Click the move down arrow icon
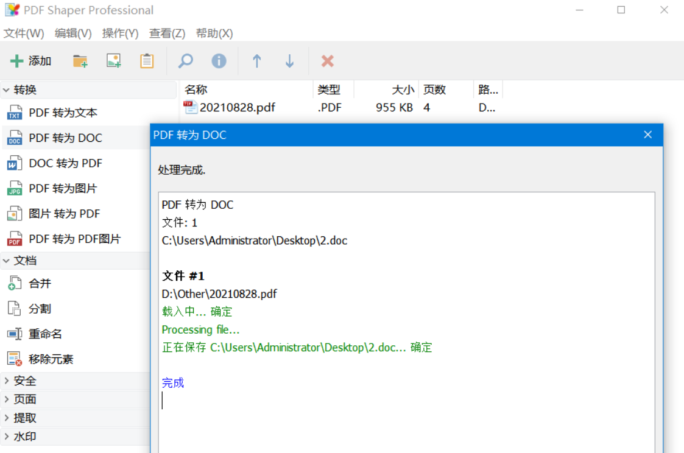This screenshot has height=453, width=684. [x=290, y=61]
